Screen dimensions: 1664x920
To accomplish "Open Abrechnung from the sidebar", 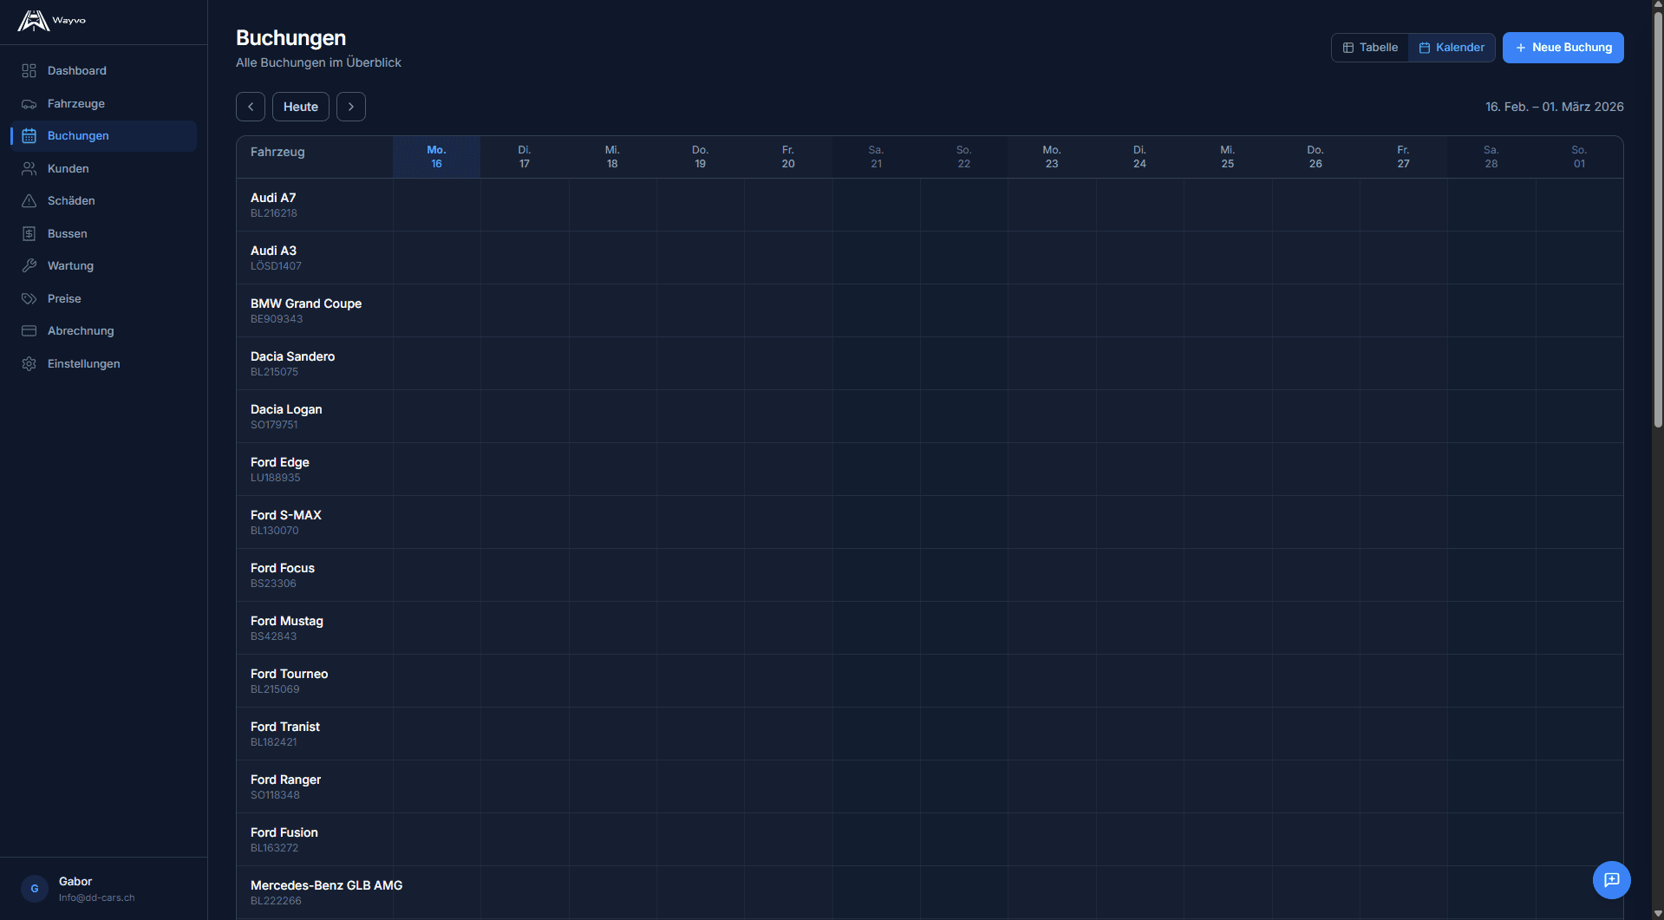I will 81,331.
